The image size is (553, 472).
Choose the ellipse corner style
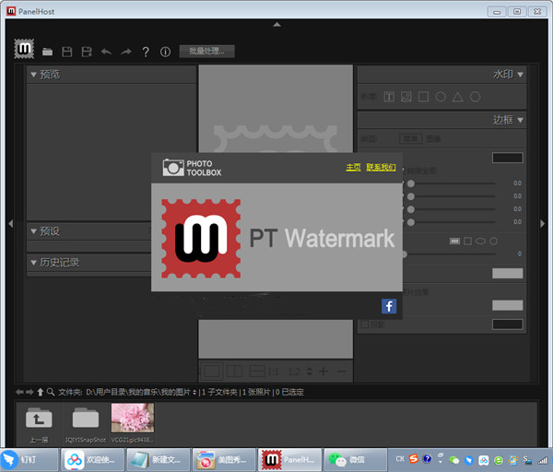480,241
